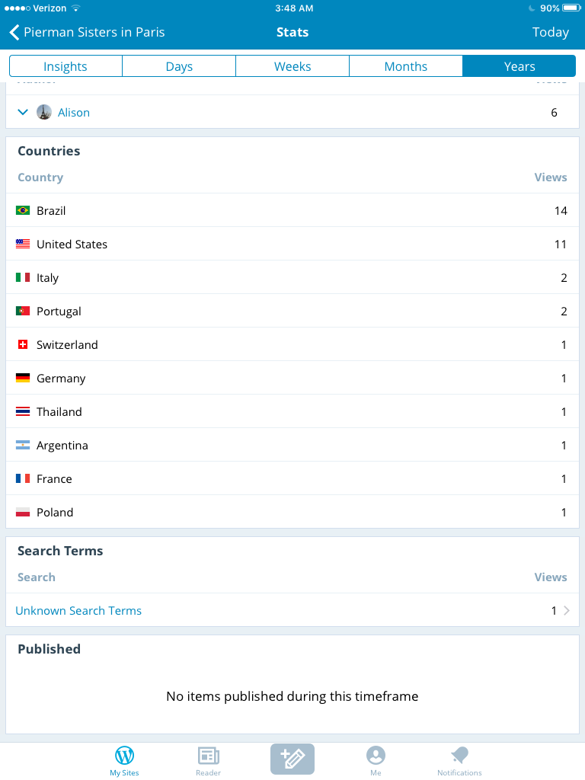Tap the Brazil flag icon

click(23, 210)
